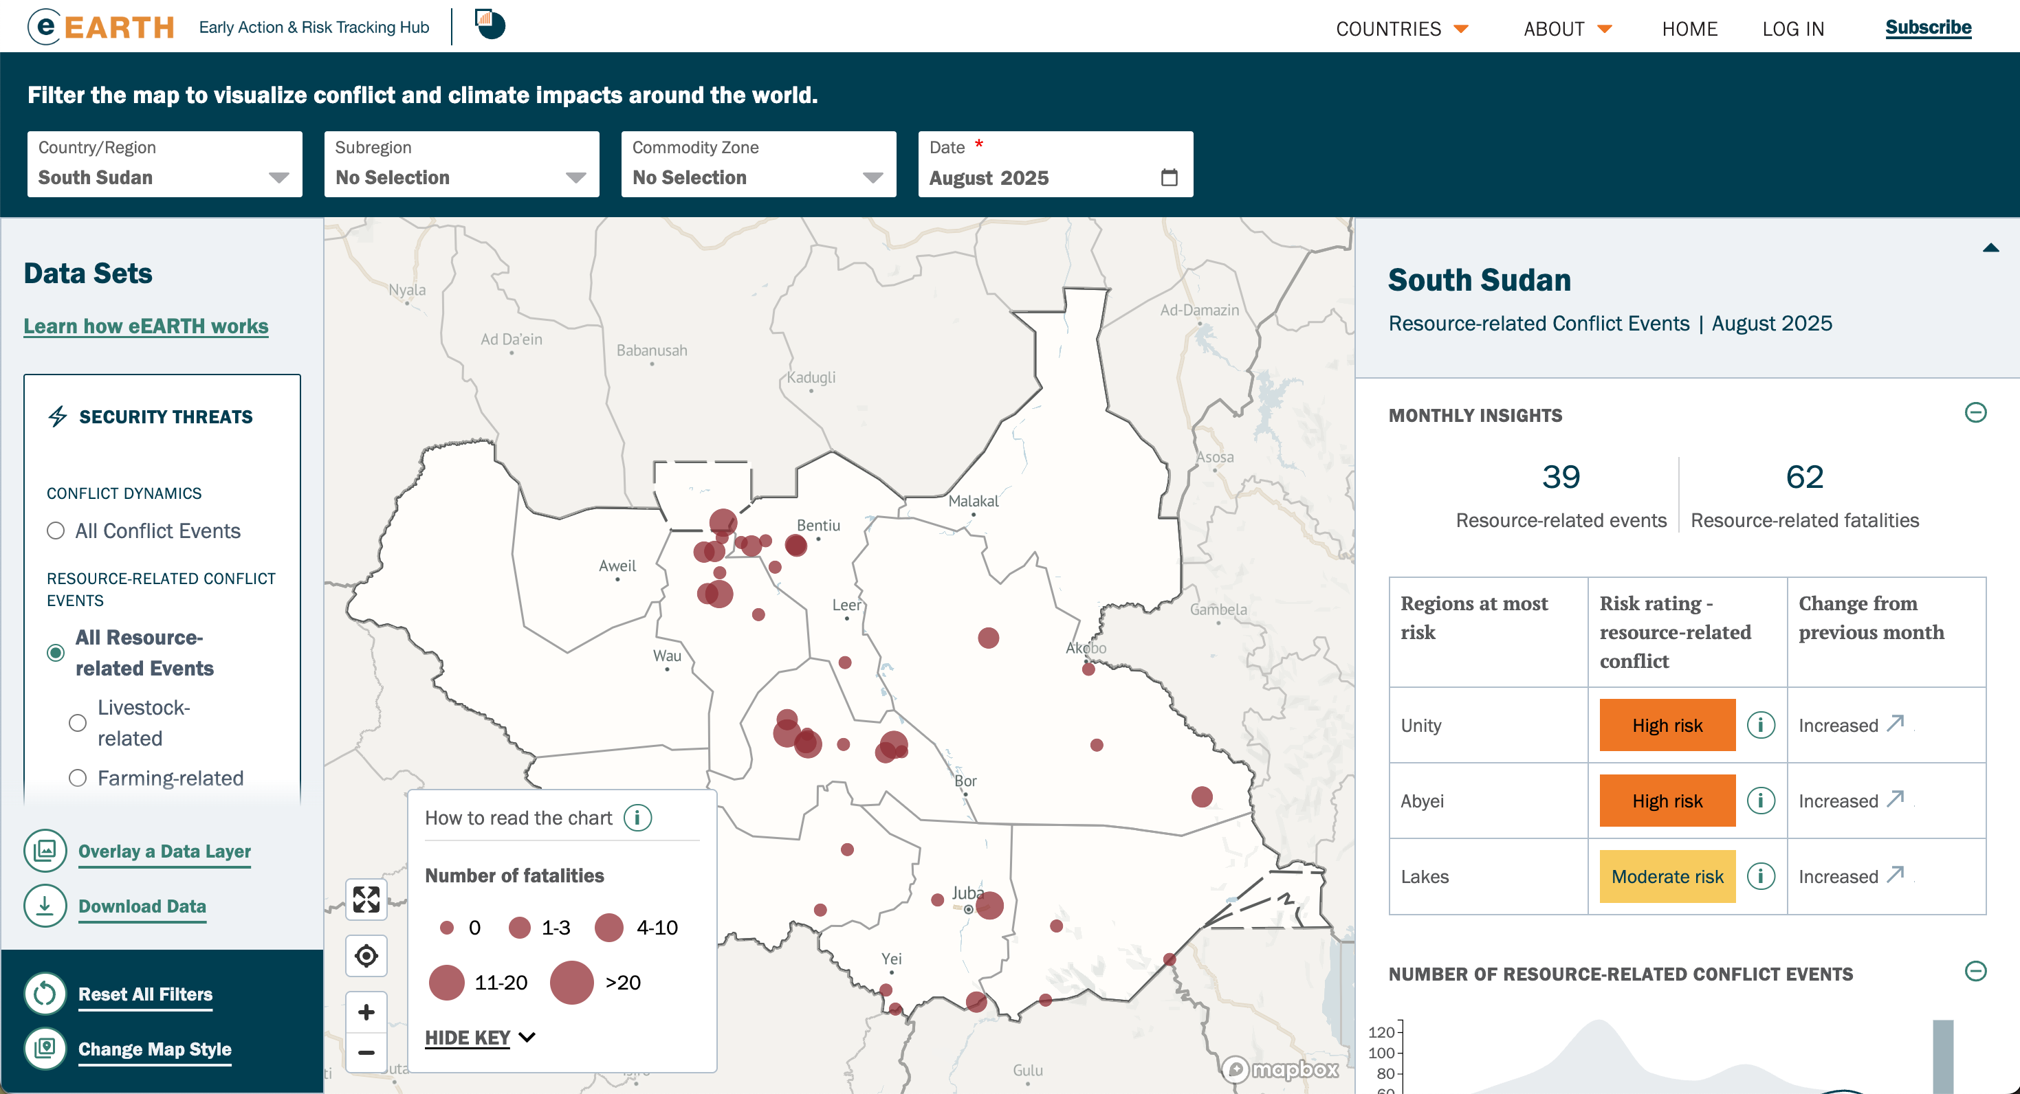Select Livestock-related radio option
The width and height of the screenshot is (2020, 1094).
(78, 722)
